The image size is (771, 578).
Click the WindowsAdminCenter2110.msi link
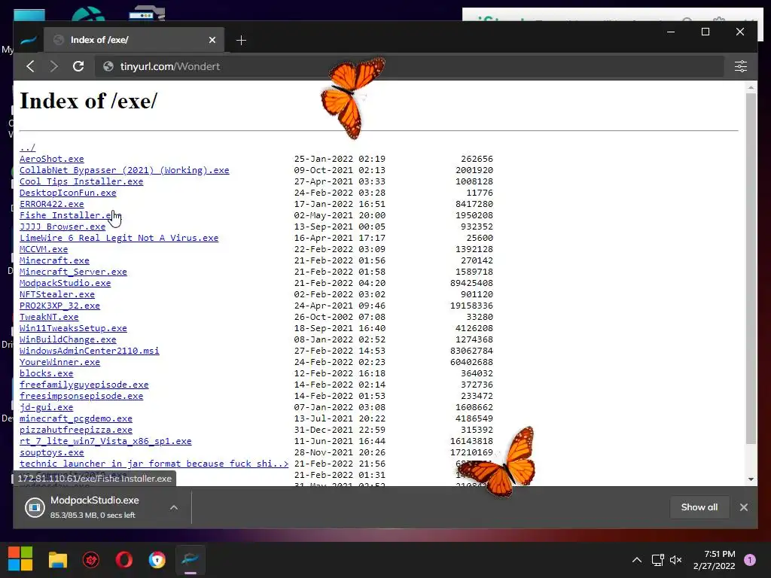90,351
